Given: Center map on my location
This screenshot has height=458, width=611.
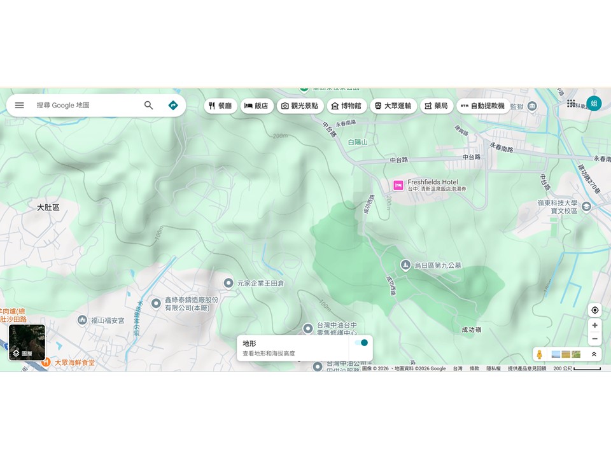Looking at the screenshot, I should click(x=594, y=310).
